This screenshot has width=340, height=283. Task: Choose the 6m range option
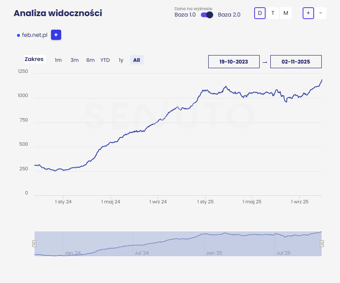tap(90, 60)
